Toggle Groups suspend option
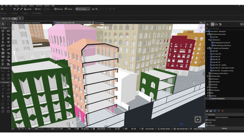The height and width of the screenshot is (137, 244). point(68,9)
